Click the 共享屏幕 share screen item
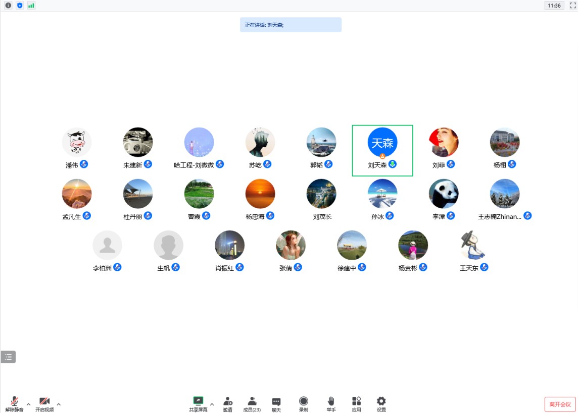The height and width of the screenshot is (413, 578). click(198, 403)
